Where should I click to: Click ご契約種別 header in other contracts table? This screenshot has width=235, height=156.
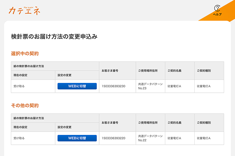(204, 123)
